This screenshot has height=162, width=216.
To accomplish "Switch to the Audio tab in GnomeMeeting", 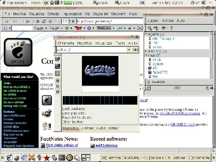I will tap(101, 128).
